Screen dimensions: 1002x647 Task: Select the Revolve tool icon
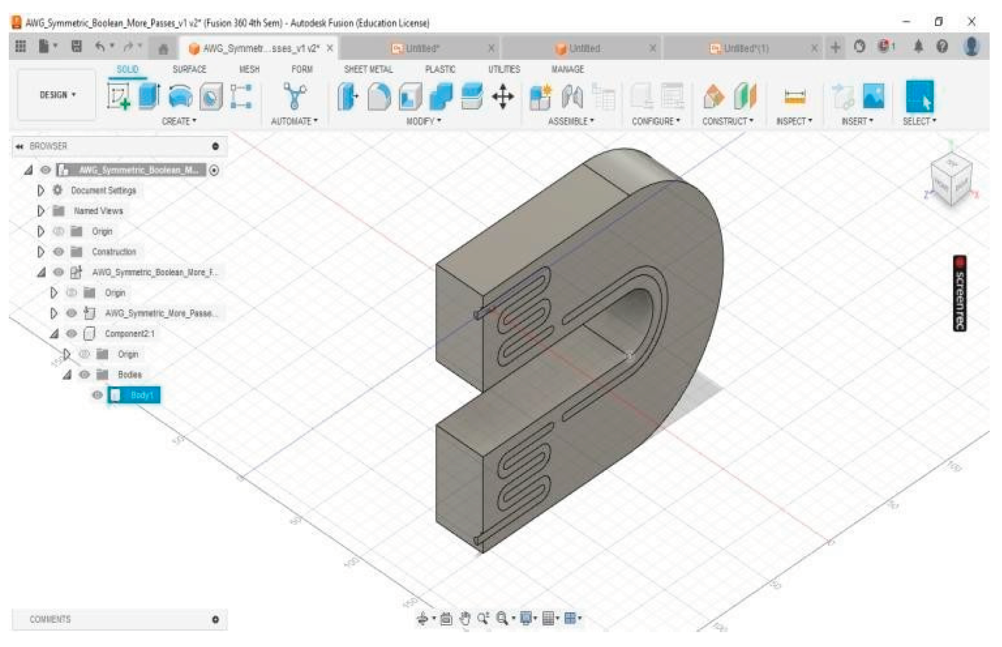[x=180, y=97]
